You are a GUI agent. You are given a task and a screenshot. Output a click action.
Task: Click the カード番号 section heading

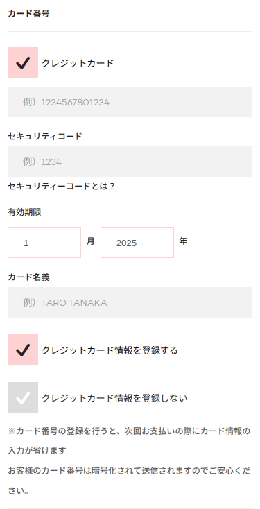[28, 14]
